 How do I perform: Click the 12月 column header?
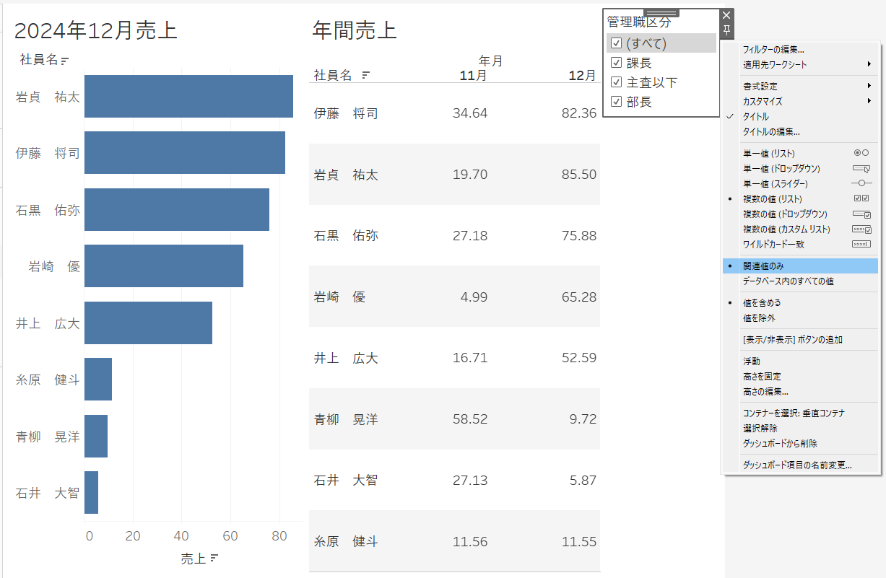click(x=582, y=75)
